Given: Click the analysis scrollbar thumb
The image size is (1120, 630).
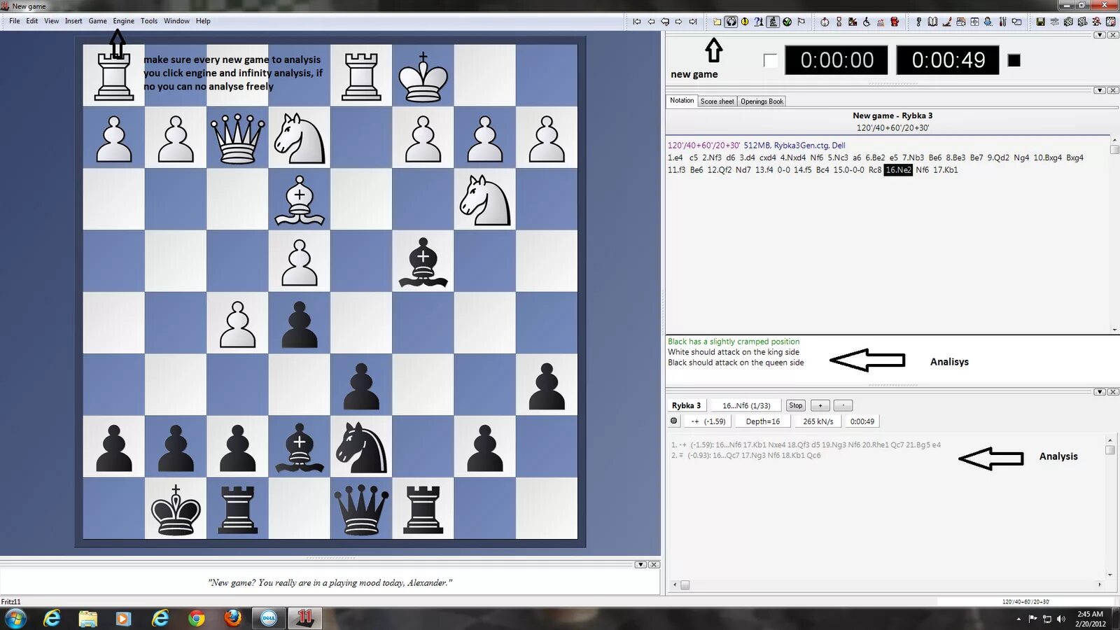Looking at the screenshot, I should click(x=1110, y=450).
